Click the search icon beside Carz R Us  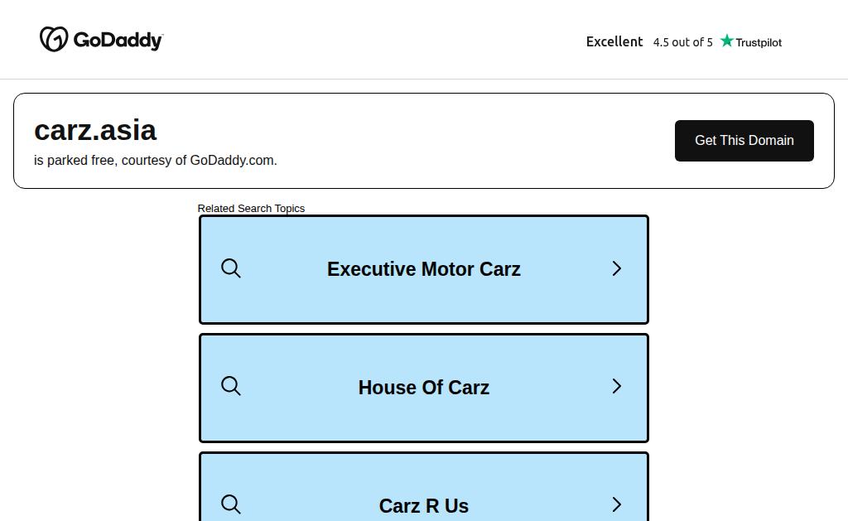[231, 504]
